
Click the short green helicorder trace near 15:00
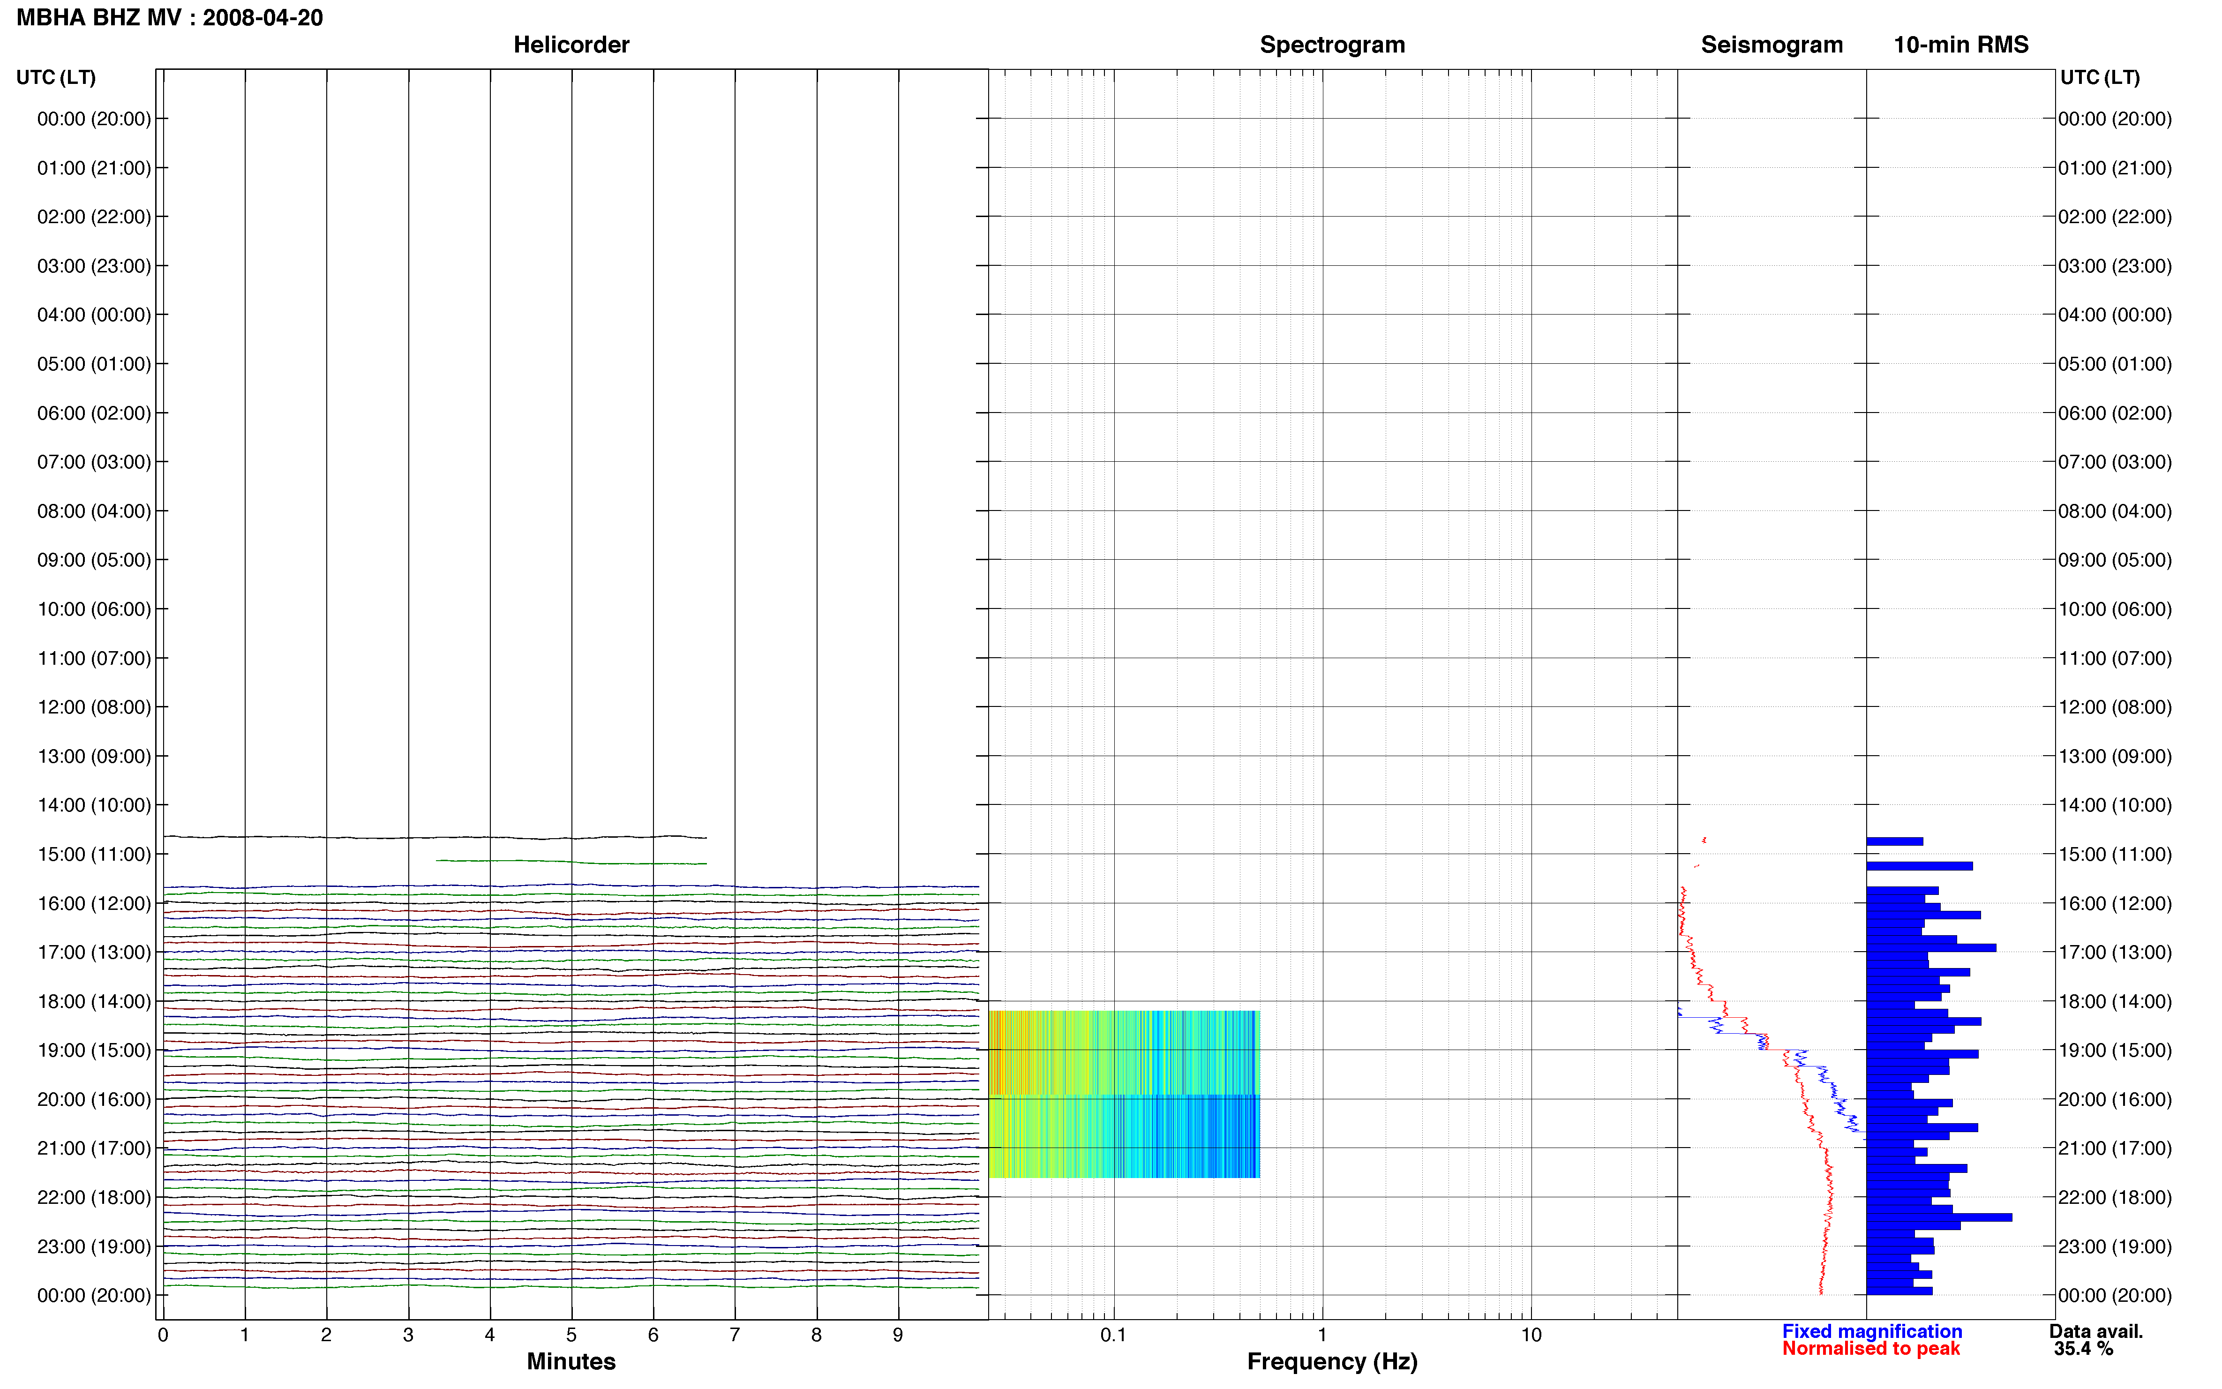click(x=571, y=862)
